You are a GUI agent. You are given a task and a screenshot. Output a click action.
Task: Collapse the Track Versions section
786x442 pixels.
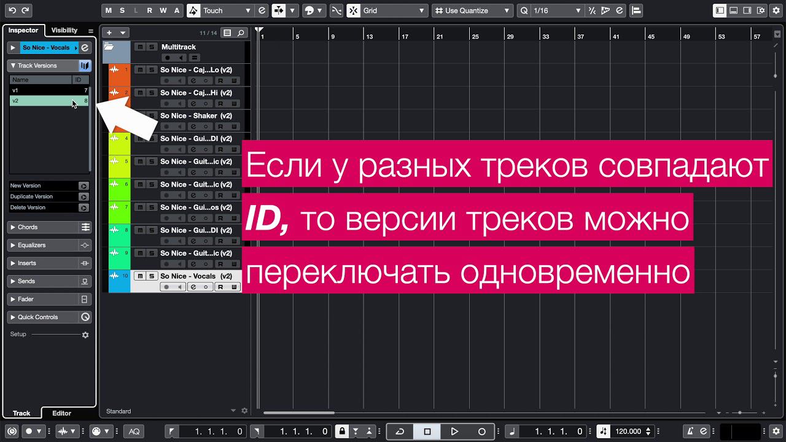tap(13, 66)
